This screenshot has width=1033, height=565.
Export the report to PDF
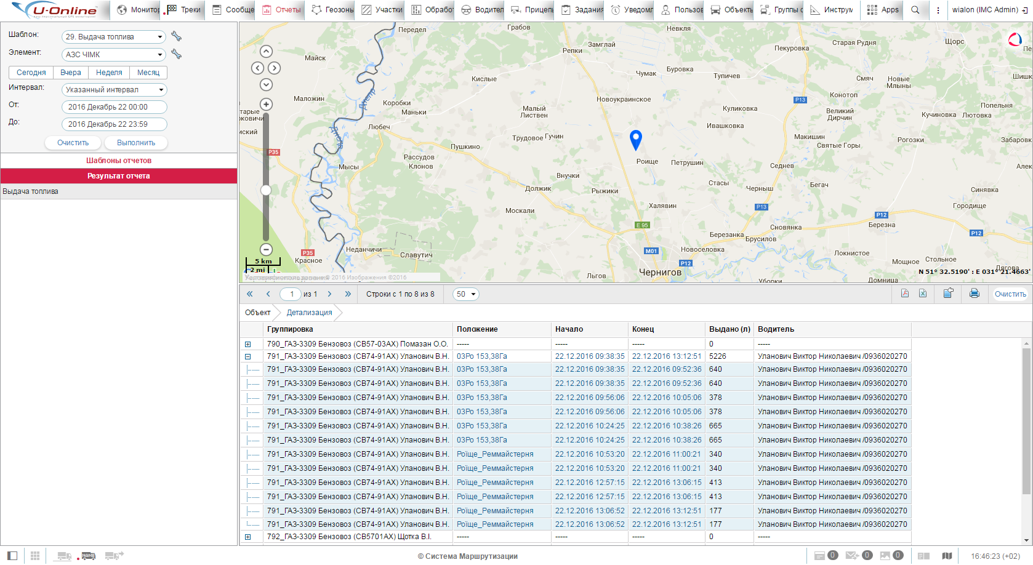click(x=905, y=294)
